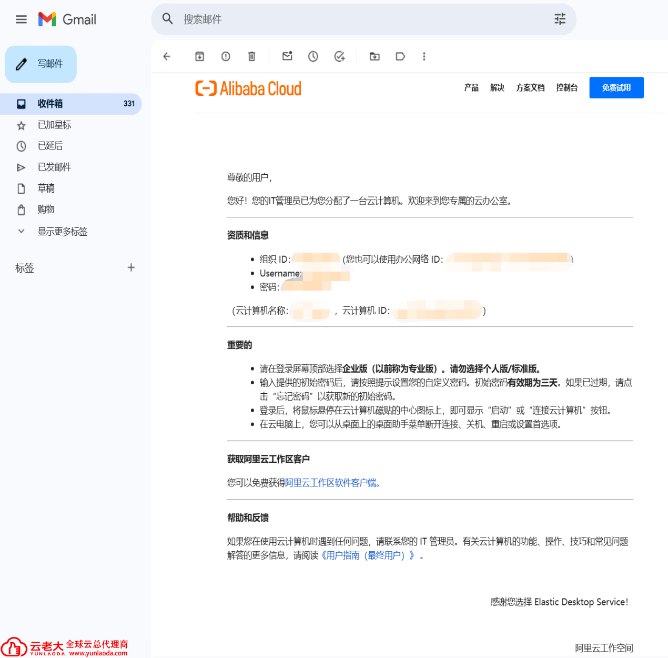The width and height of the screenshot is (668, 658).
Task: Archive this email
Action: click(x=200, y=56)
